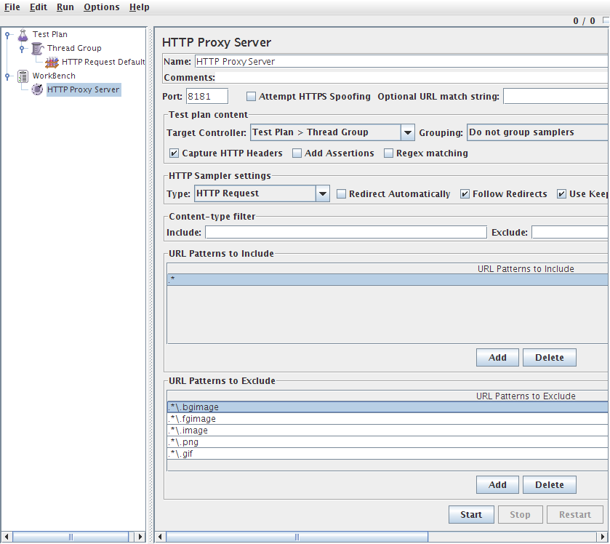Click main panel horizontal scrollbar thumb
This screenshot has height=544, width=610.
pos(297,537)
